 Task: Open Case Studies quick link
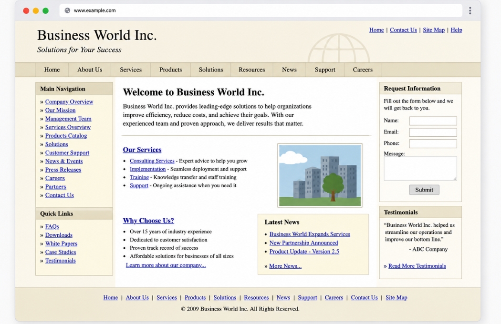pos(61,252)
